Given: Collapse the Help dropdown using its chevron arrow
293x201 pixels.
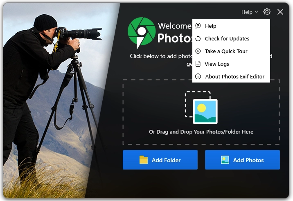Looking at the screenshot, I should point(257,12).
